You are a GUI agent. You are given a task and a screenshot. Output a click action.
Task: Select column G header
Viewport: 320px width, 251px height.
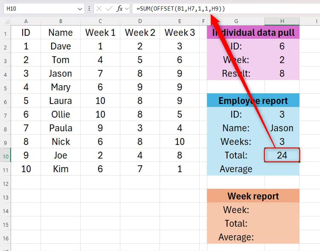(x=236, y=21)
